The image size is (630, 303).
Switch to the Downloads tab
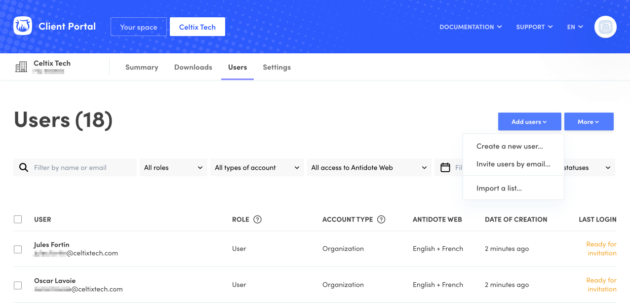tap(193, 67)
